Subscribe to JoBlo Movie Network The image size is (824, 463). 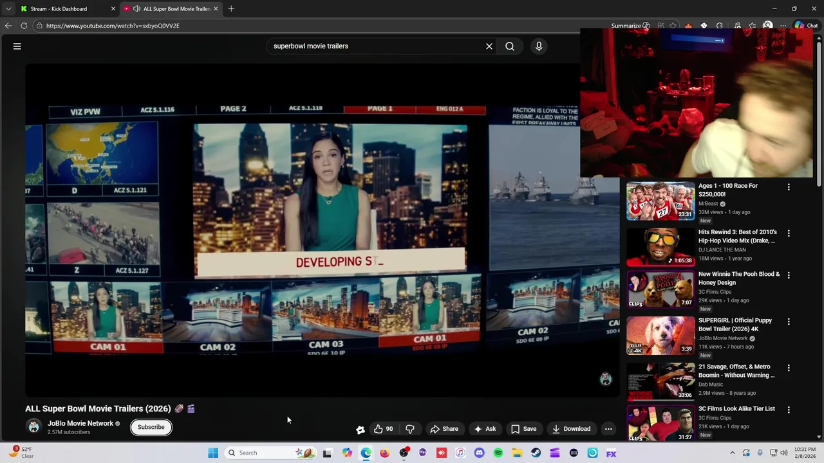pos(151,427)
